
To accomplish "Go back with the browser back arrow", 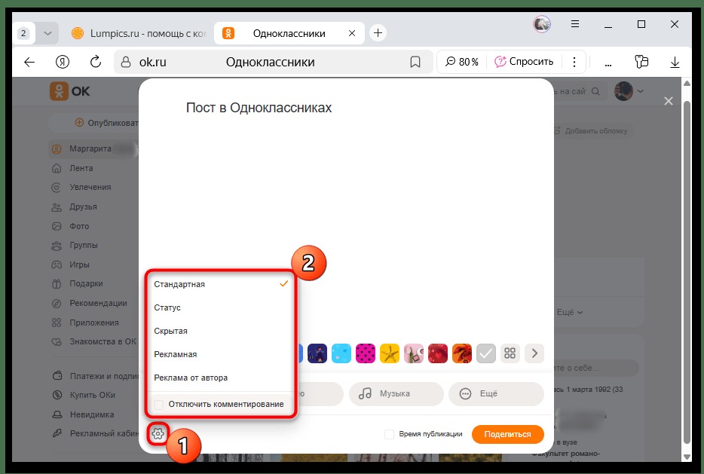I will click(x=29, y=62).
